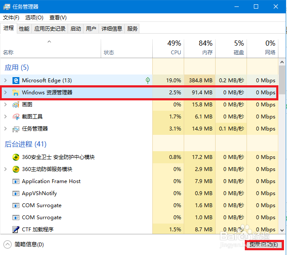This screenshot has height=255, width=287.
Task: Sort by the 网络 column header
Action: click(x=262, y=49)
